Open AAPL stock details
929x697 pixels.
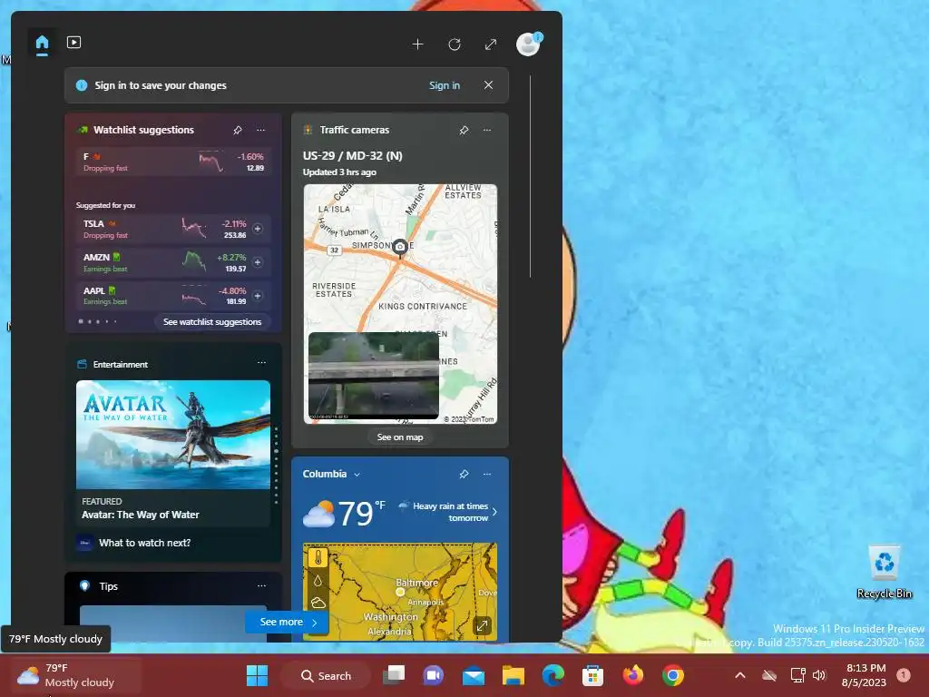pos(163,296)
